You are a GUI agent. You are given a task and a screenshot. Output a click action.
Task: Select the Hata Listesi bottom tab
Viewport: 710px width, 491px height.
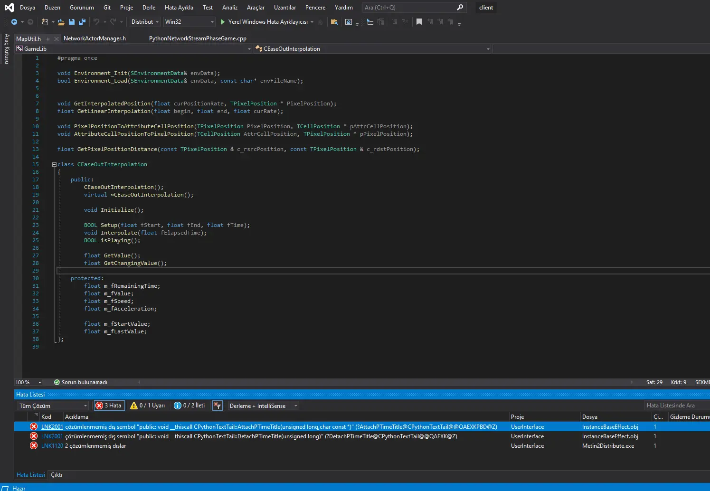click(x=31, y=475)
